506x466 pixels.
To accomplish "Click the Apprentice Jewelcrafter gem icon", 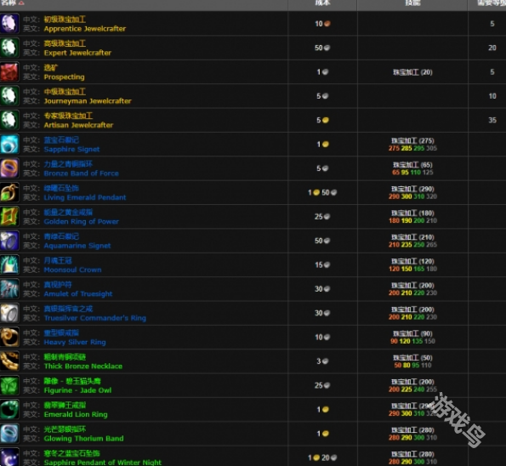I will 9,24.
